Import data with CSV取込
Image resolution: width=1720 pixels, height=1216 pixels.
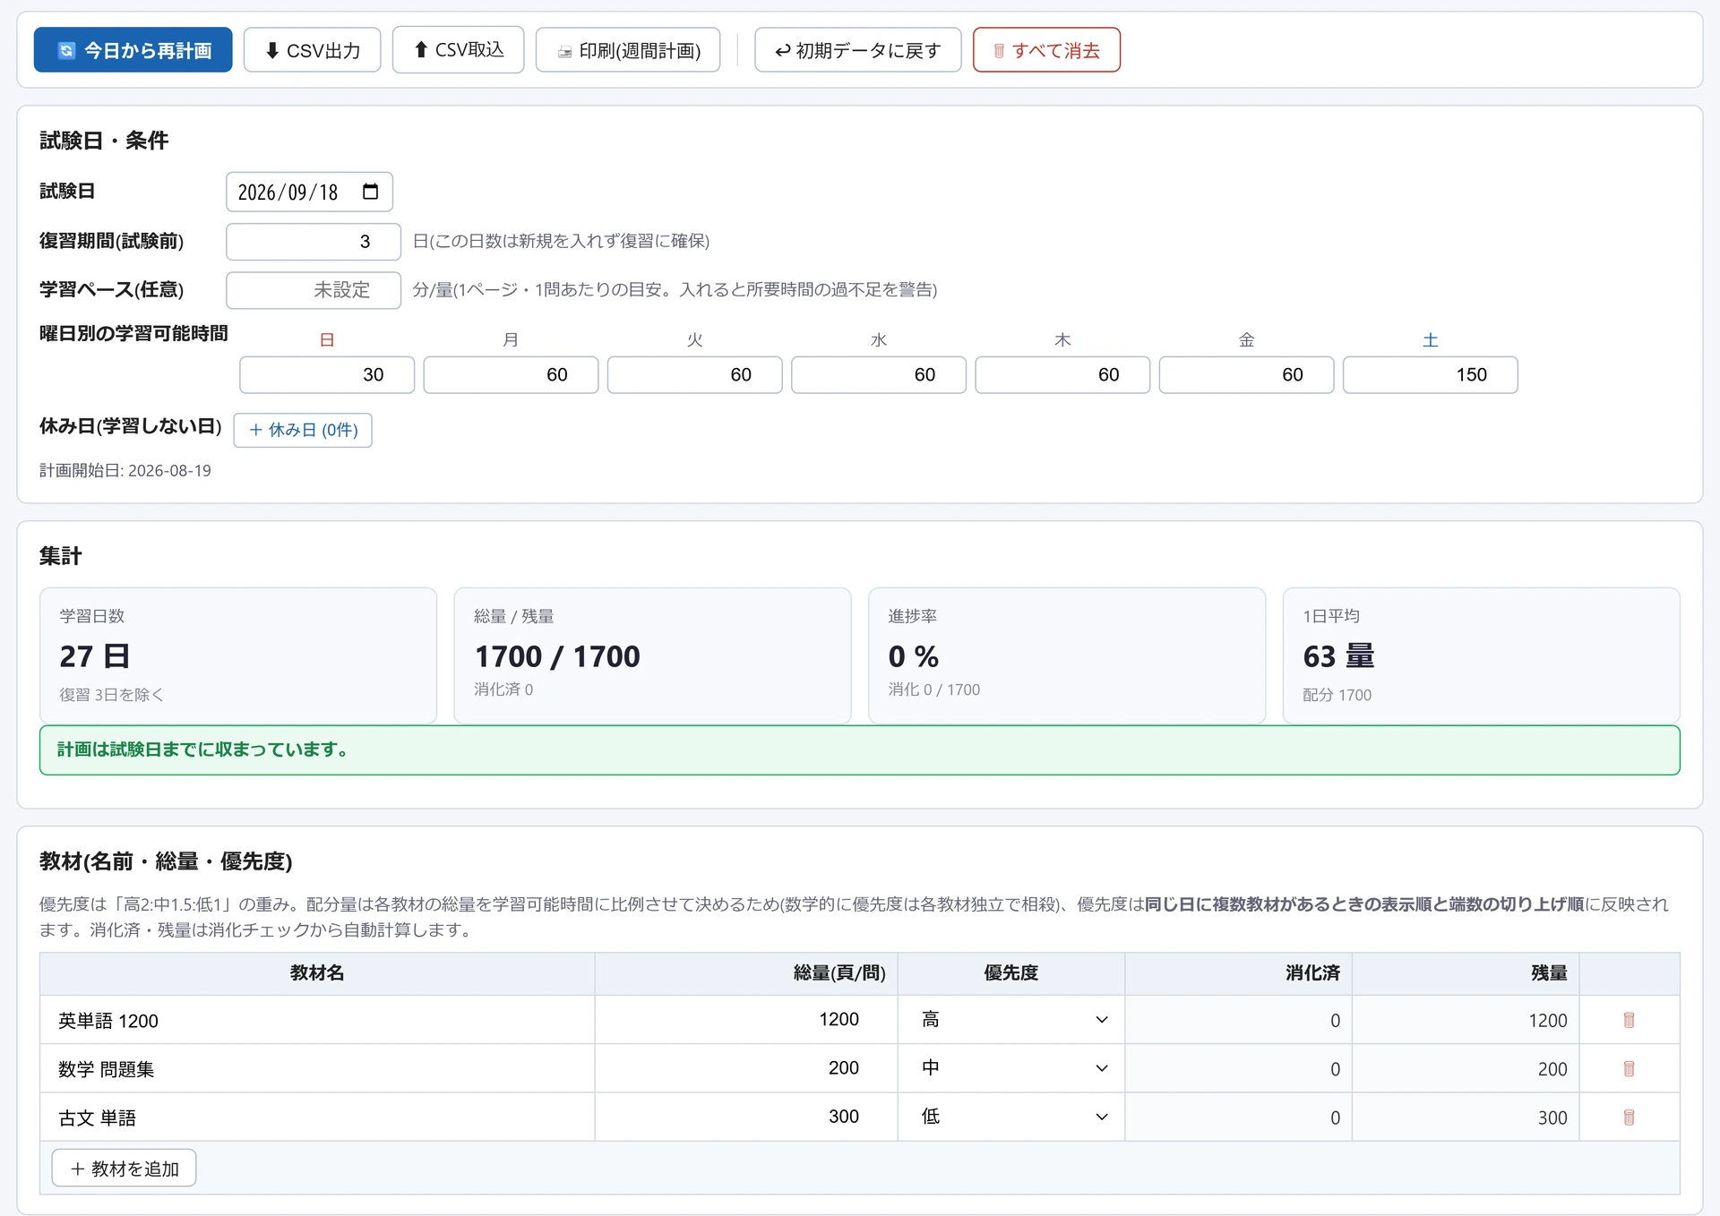click(x=458, y=50)
